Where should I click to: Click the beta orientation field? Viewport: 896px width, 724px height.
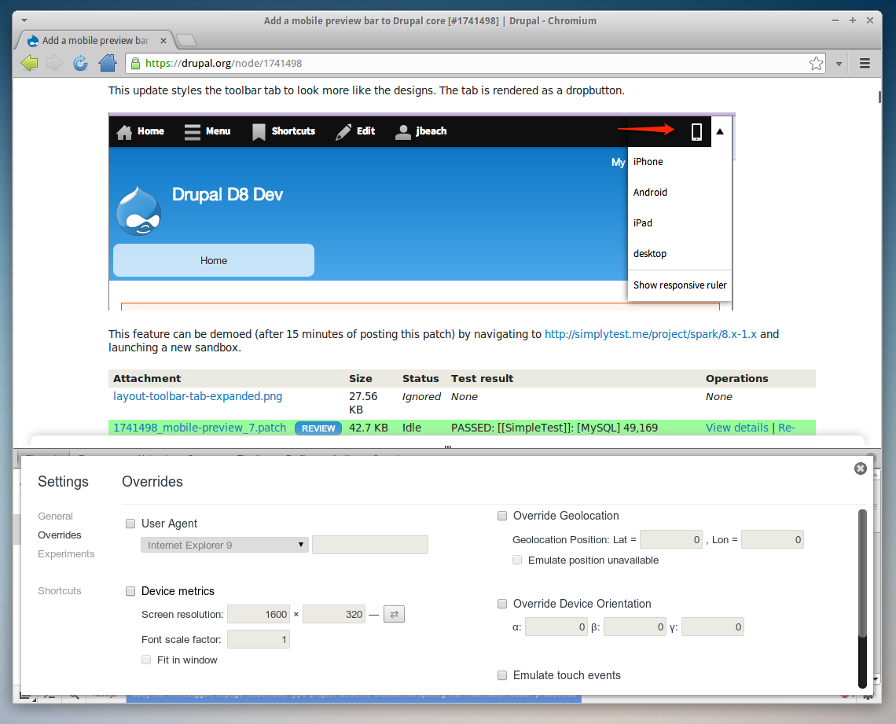[635, 627]
